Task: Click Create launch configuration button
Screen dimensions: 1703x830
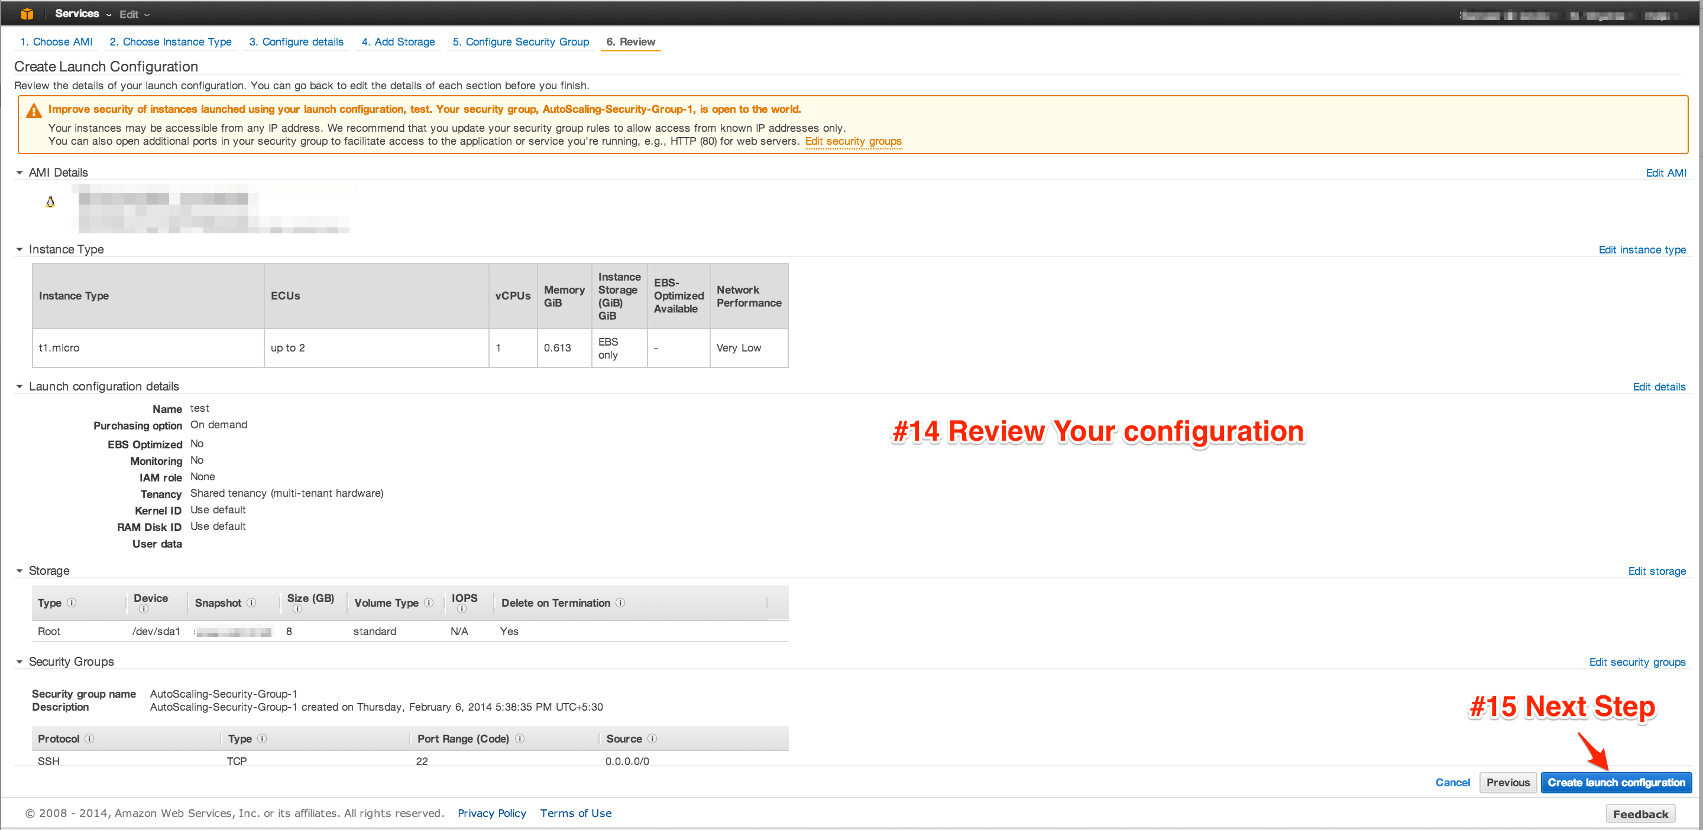Action: [x=1617, y=783]
